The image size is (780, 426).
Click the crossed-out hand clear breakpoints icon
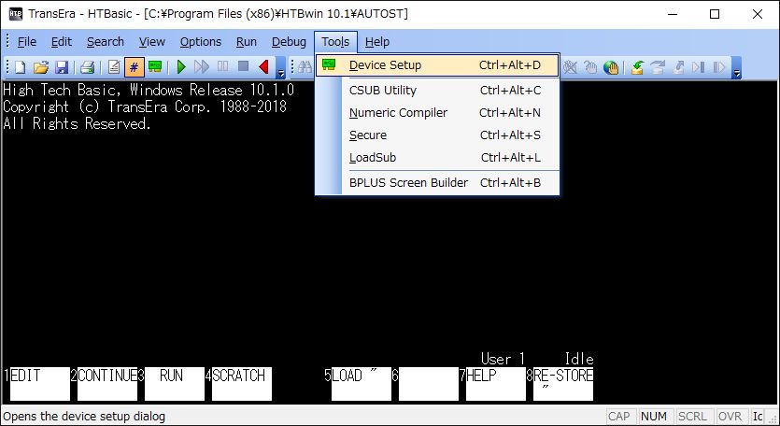pyautogui.click(x=570, y=66)
